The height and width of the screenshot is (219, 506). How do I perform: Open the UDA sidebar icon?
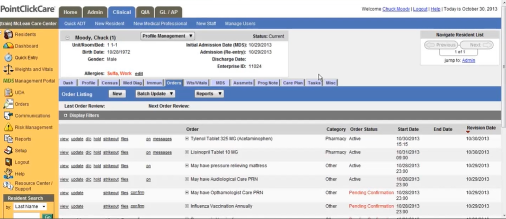(8, 93)
